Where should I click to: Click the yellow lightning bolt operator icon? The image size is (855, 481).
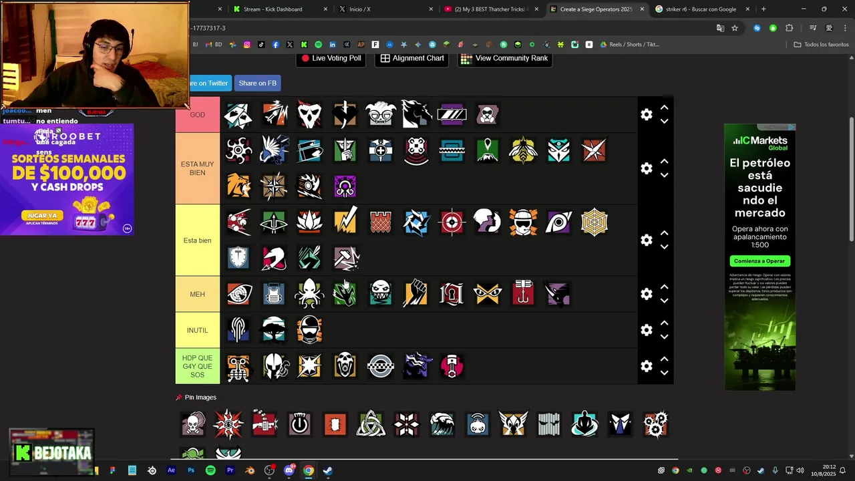point(345,222)
